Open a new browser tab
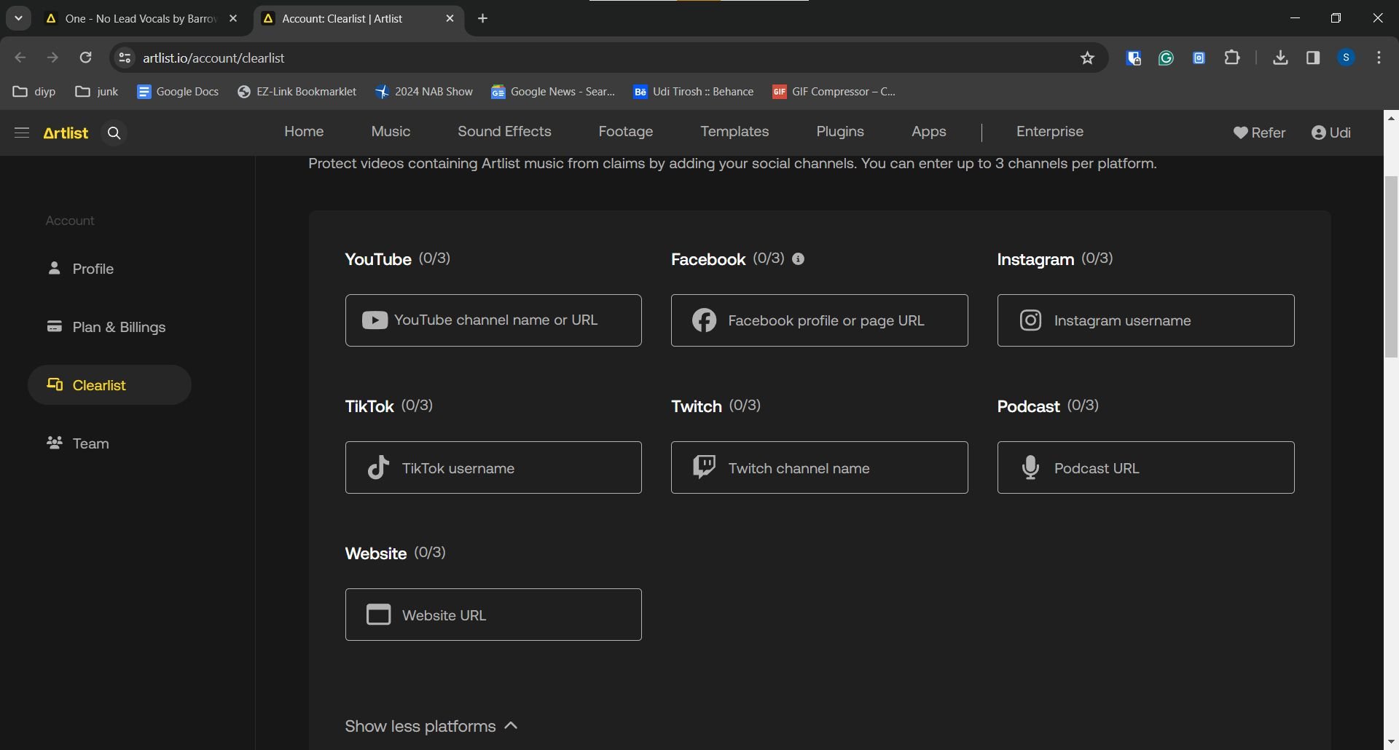This screenshot has height=750, width=1399. point(482,18)
